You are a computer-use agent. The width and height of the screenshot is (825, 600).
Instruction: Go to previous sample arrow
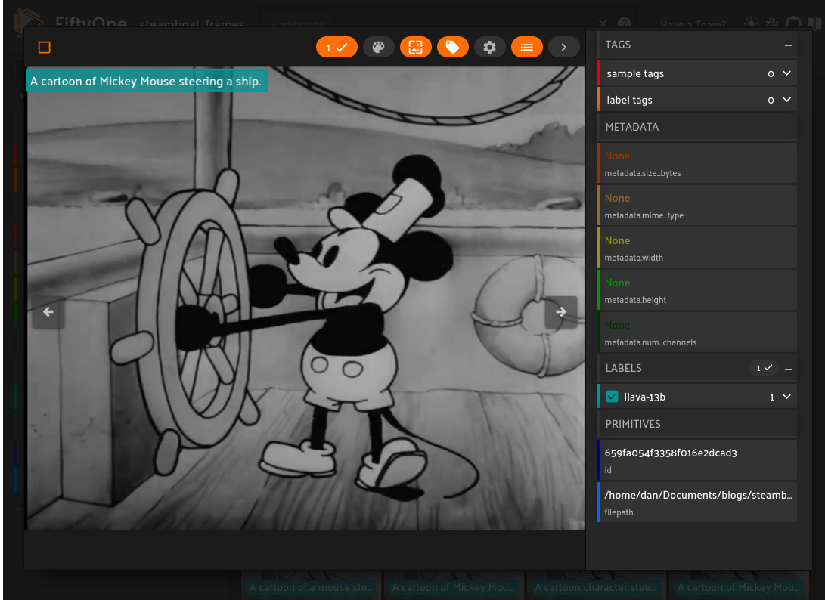[48, 312]
